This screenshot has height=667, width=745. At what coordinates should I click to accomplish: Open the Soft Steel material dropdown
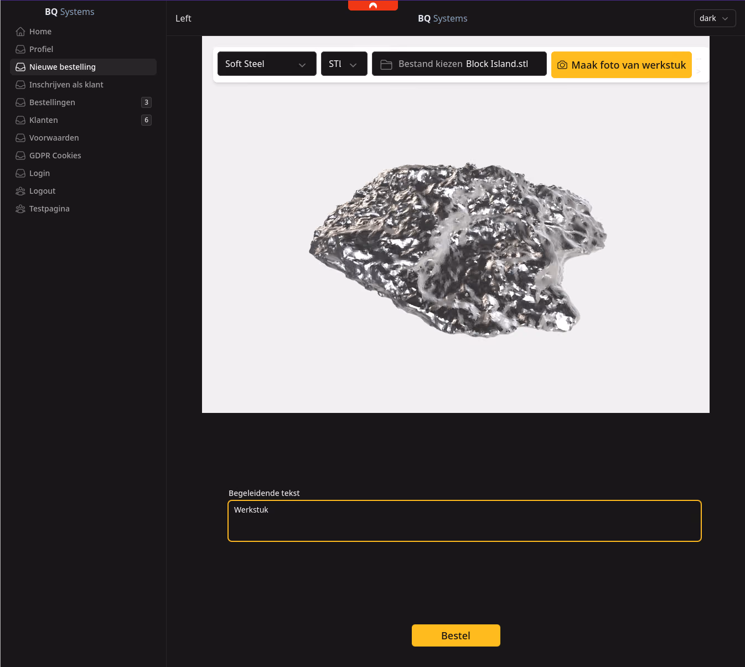click(267, 64)
